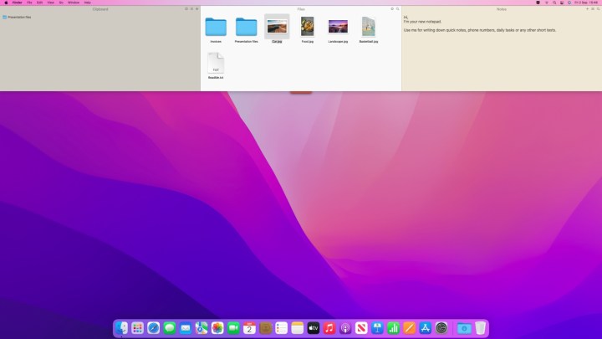
Task: Open the Go menu
Action: 61,3
